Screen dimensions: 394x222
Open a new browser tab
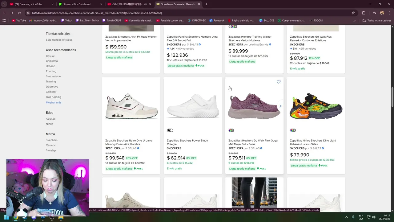coord(206,4)
